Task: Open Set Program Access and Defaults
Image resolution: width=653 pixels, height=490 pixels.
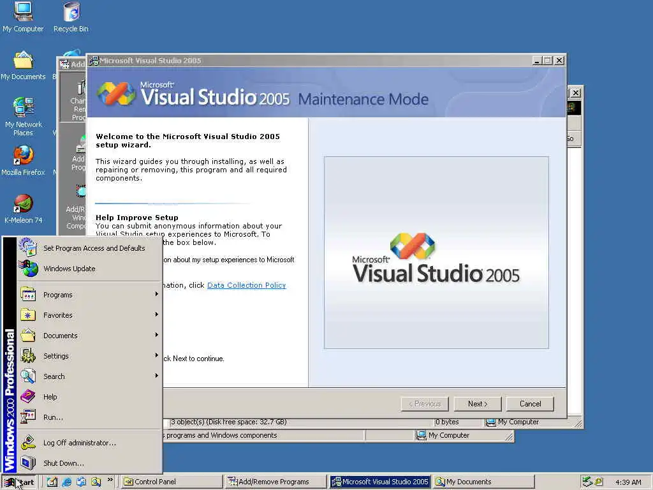Action: [x=89, y=248]
